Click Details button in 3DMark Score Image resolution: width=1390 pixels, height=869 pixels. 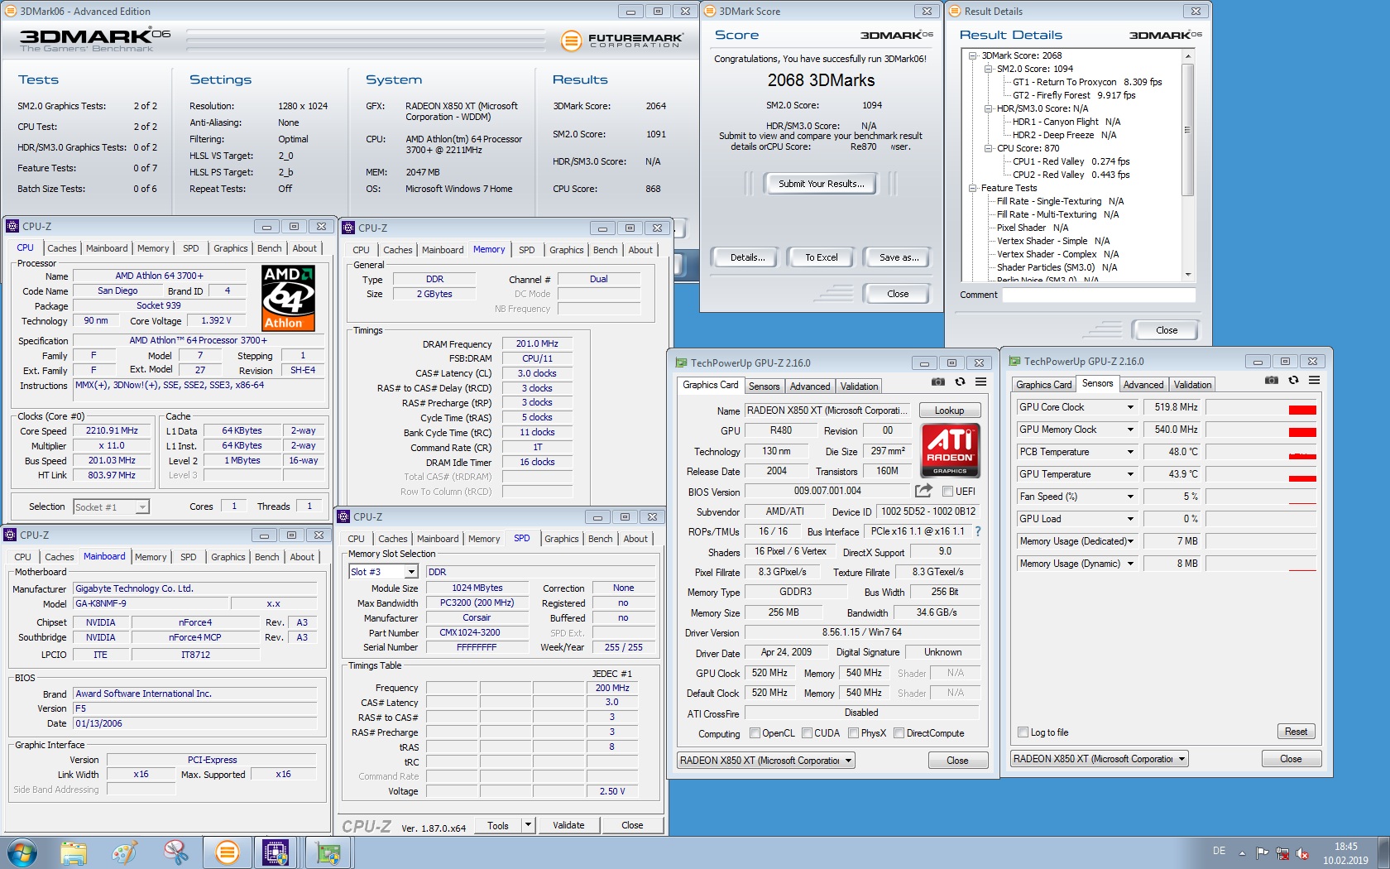pos(748,257)
